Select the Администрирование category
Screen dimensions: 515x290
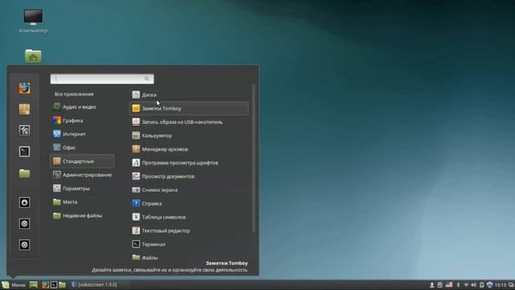(x=82, y=175)
